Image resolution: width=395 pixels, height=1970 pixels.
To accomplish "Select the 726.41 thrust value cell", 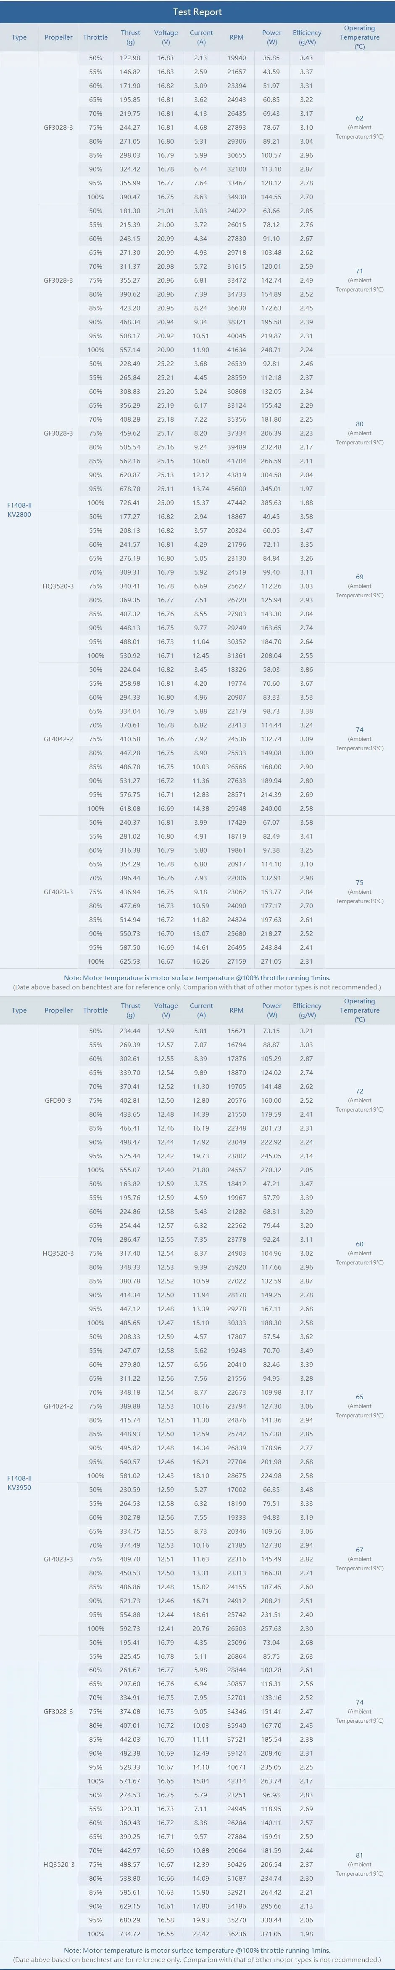I will tap(129, 503).
